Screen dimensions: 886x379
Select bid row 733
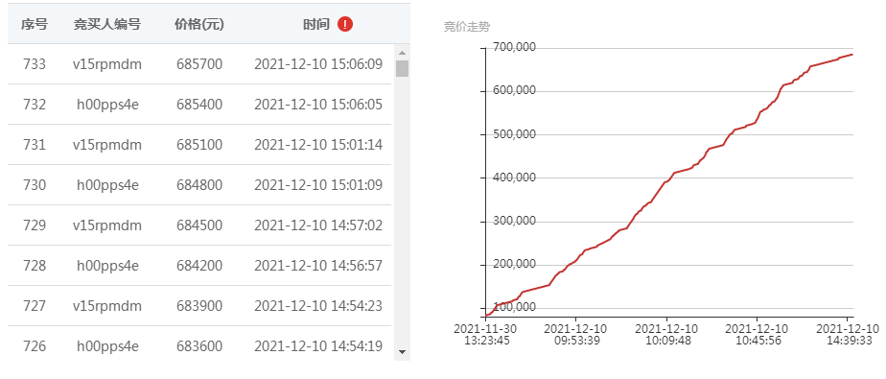coord(199,64)
